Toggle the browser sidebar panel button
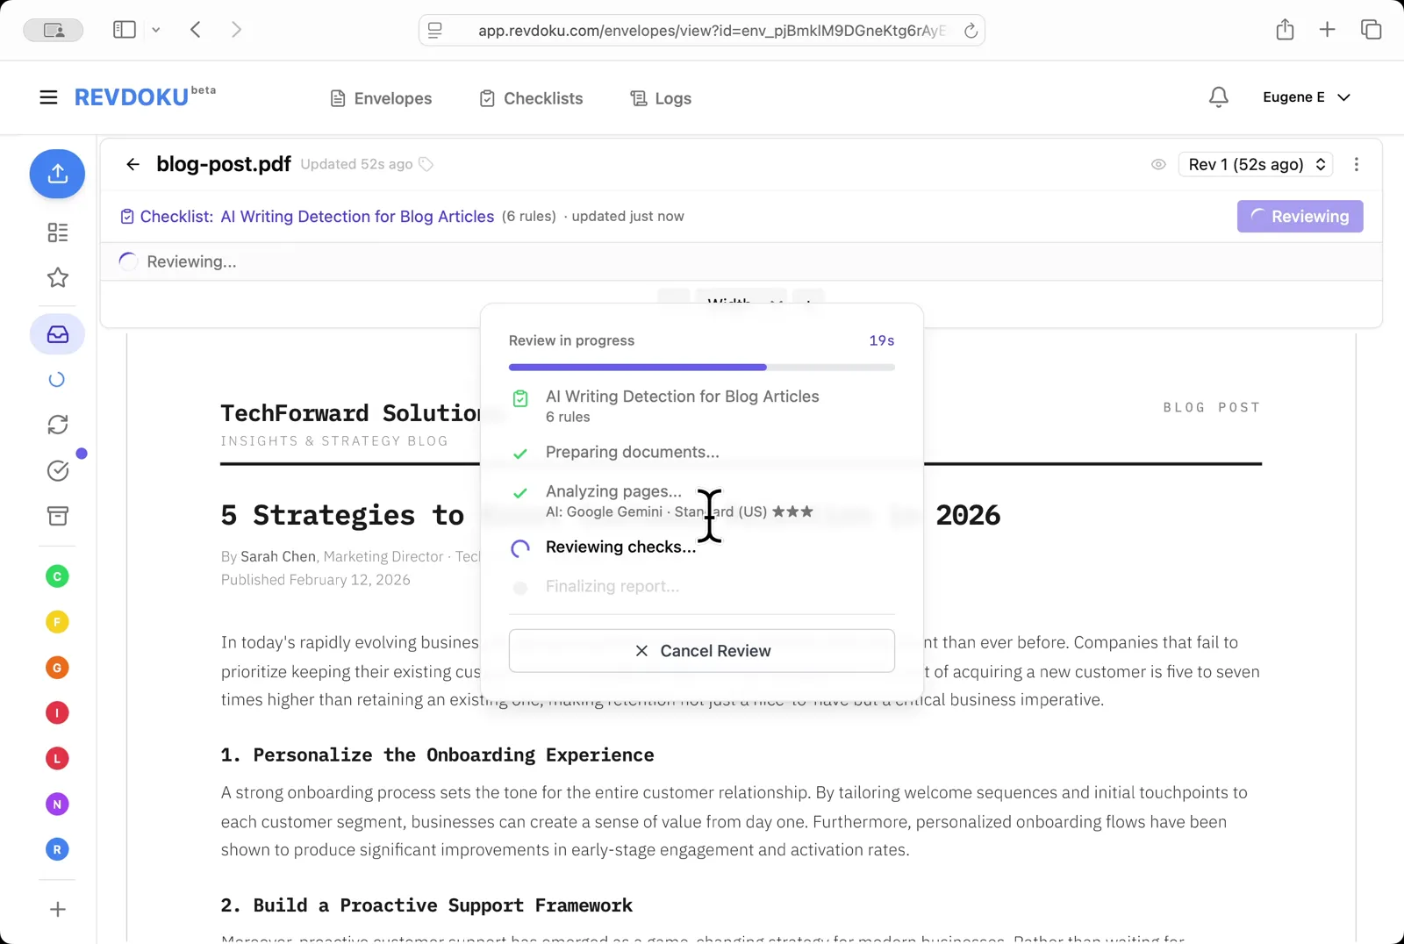The width and height of the screenshot is (1404, 944). tap(125, 30)
